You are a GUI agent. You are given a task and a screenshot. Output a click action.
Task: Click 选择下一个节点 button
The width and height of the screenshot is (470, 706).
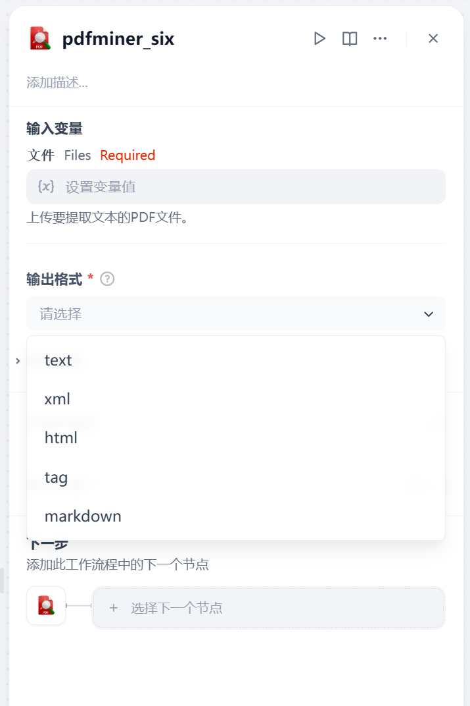(268, 608)
